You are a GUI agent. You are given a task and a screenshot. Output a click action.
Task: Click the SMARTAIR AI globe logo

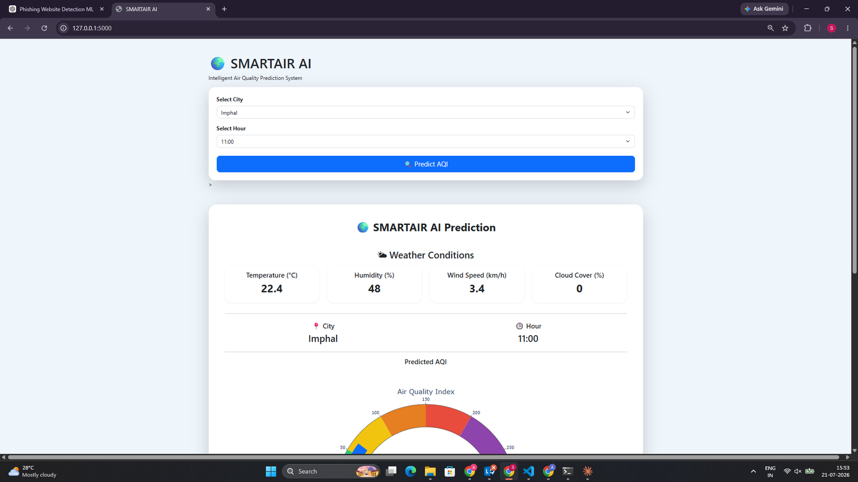pyautogui.click(x=218, y=64)
